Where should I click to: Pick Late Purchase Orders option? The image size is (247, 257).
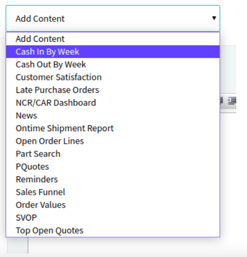(113, 90)
